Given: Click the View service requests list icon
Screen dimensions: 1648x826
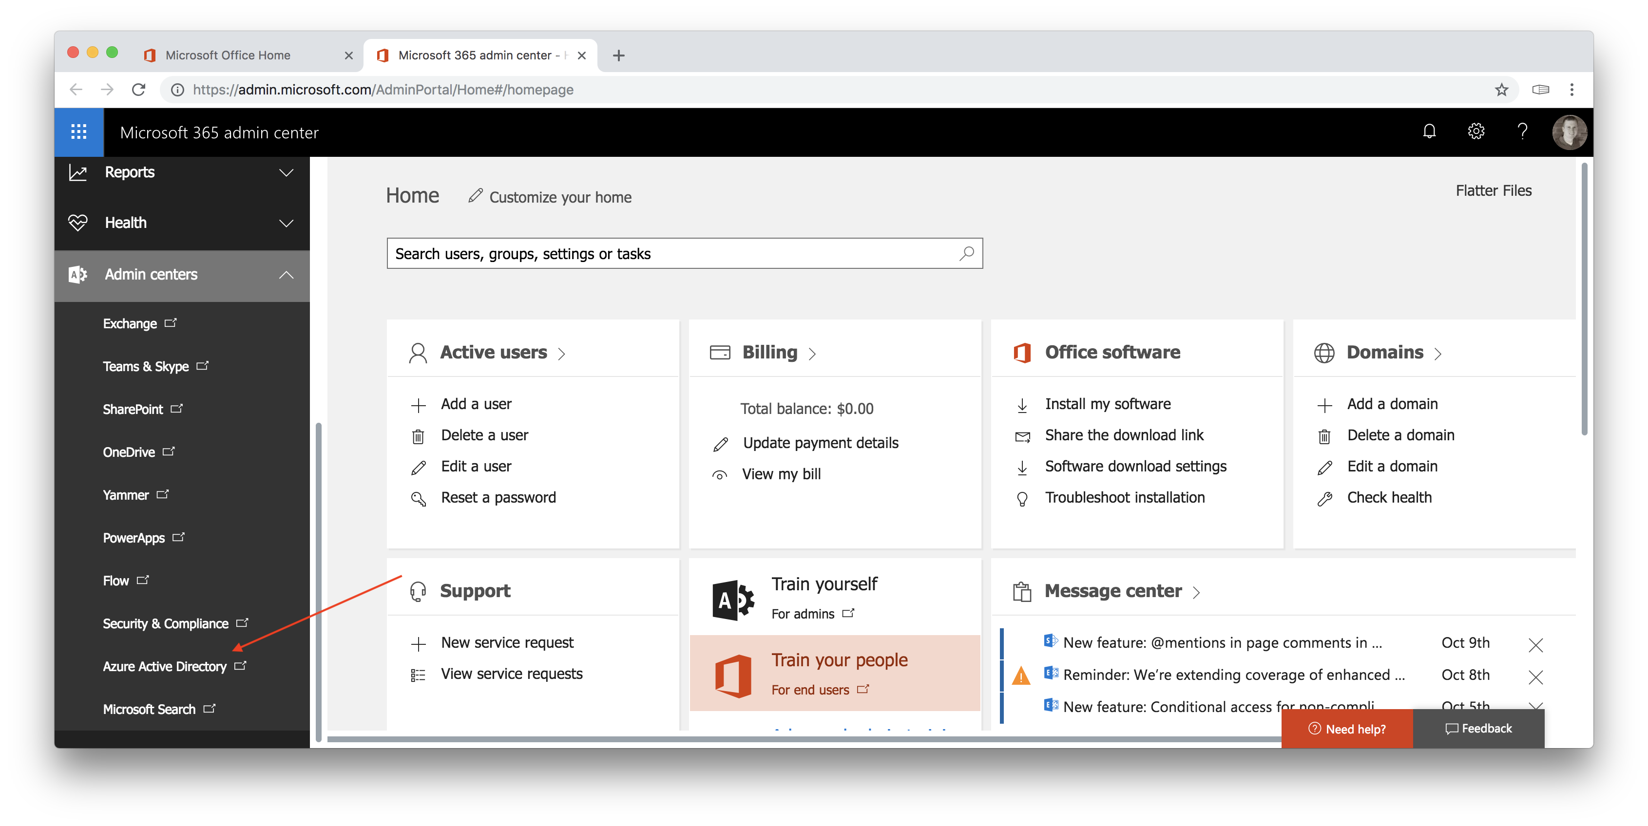Looking at the screenshot, I should click(x=418, y=675).
